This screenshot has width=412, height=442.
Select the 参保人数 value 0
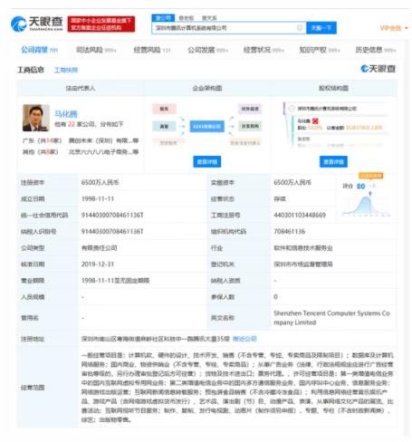click(275, 297)
